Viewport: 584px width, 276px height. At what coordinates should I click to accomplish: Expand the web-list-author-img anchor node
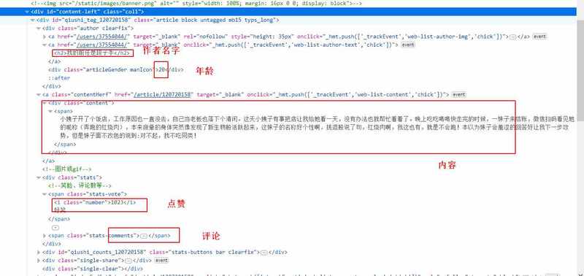pos(45,37)
